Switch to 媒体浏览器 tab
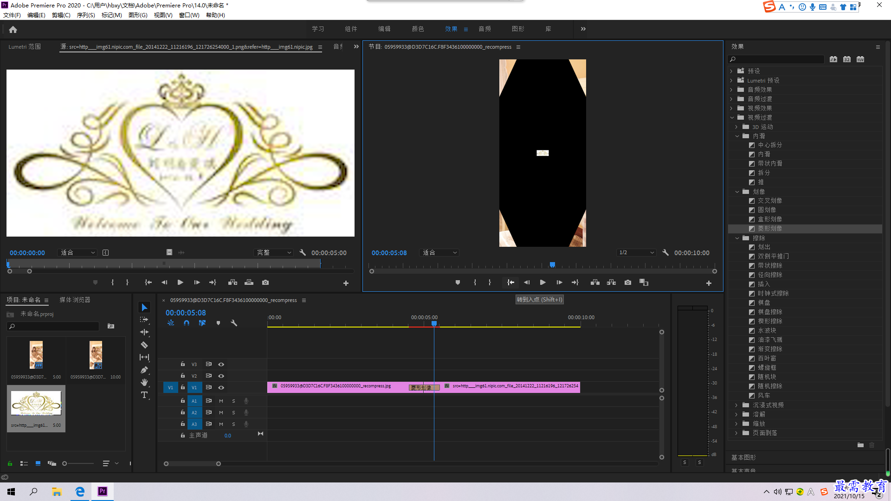Viewport: 891px width, 501px height. [75, 300]
